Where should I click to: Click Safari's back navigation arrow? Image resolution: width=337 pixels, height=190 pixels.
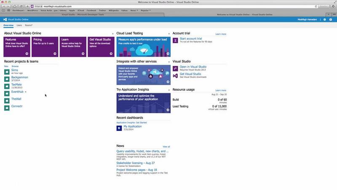pos(4,6)
